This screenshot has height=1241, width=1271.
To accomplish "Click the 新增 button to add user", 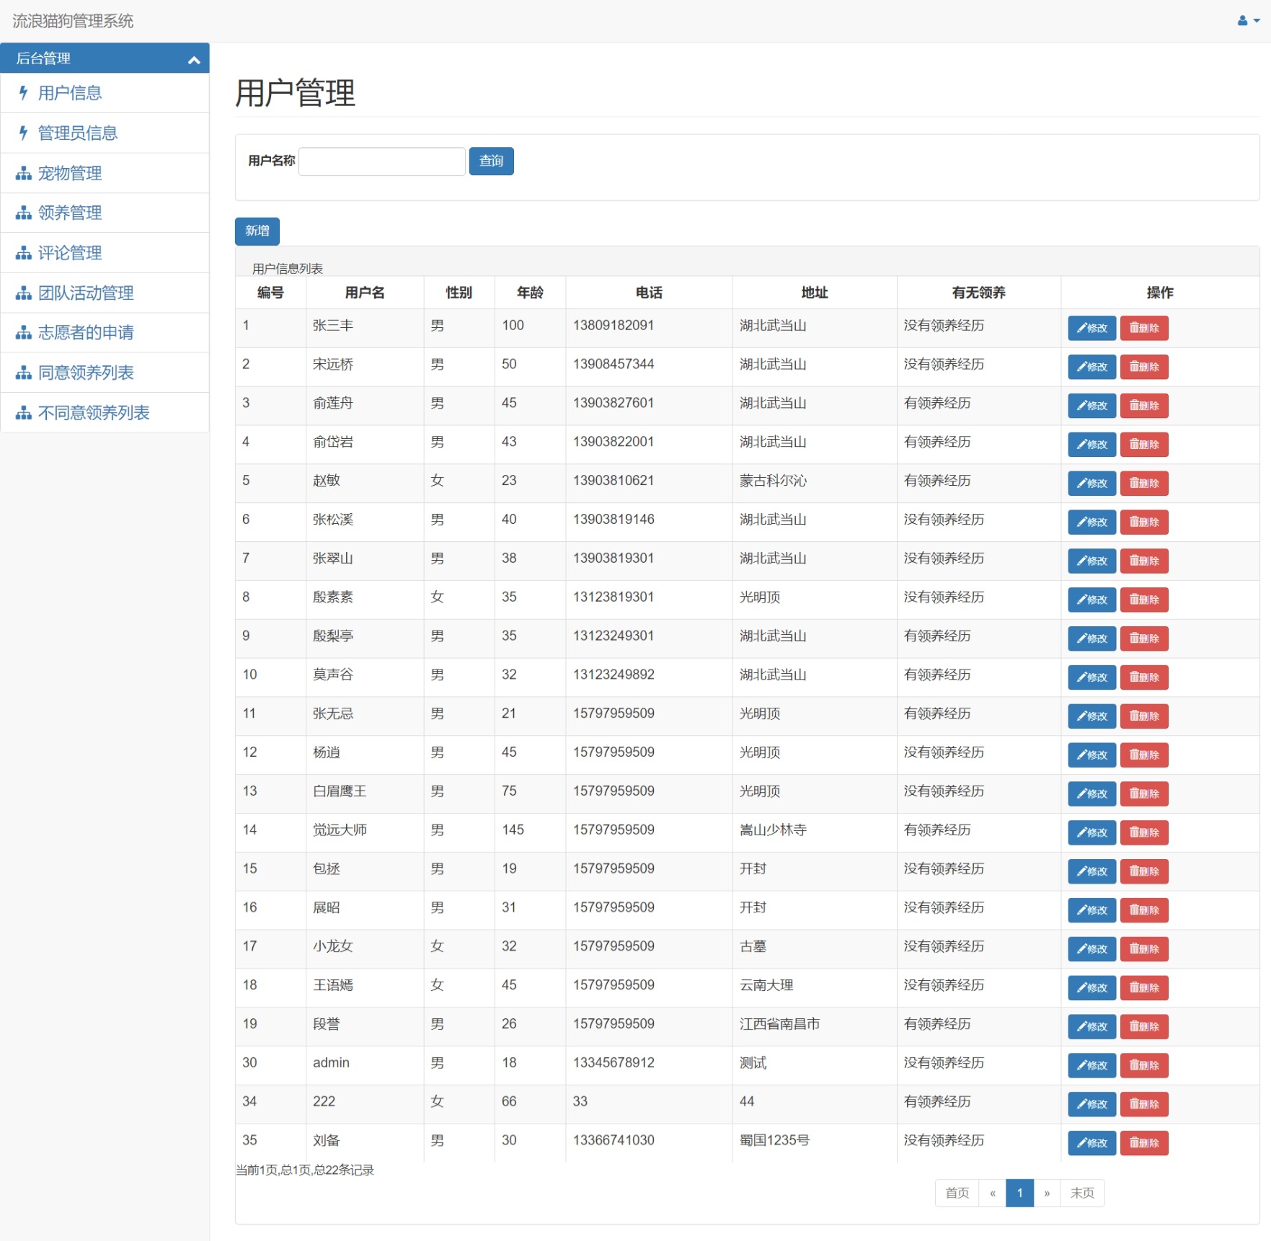I will click(257, 231).
